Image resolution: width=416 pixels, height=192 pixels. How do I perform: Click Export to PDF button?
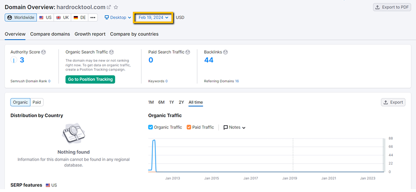(x=392, y=7)
